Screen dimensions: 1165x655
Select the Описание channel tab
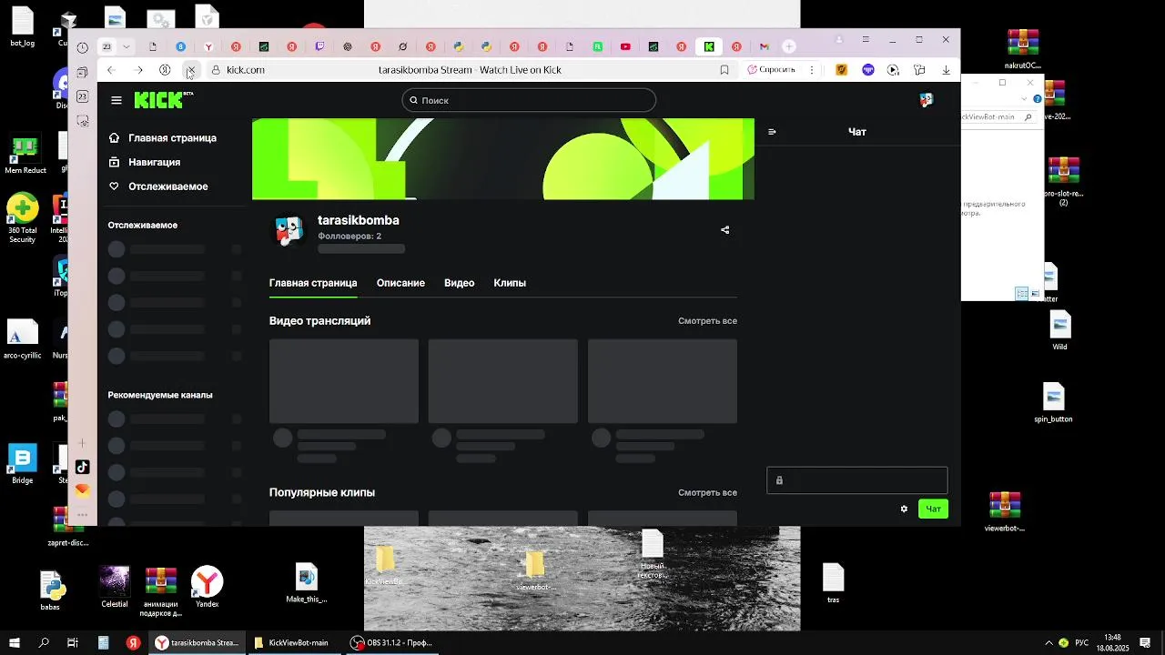point(400,283)
